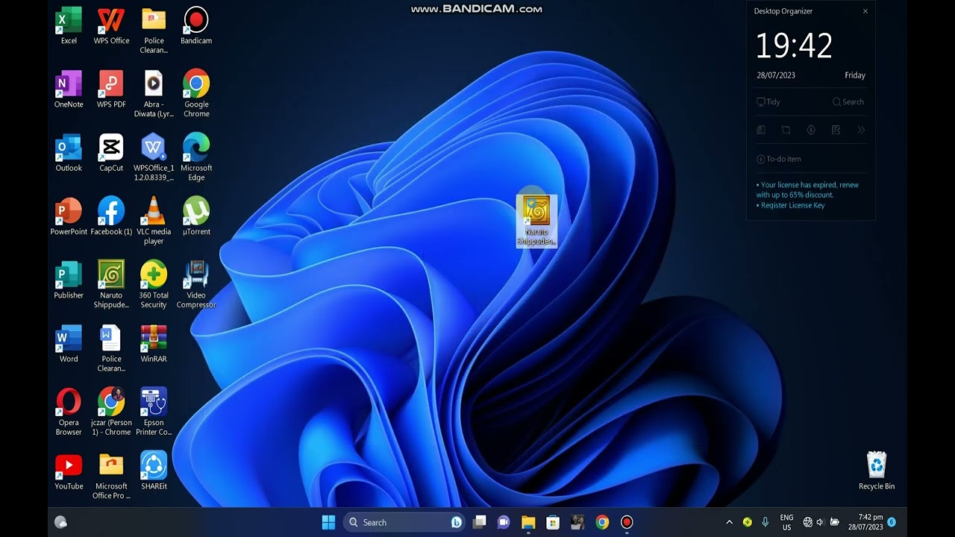
Task: Open the notification center badge
Action: tap(892, 522)
